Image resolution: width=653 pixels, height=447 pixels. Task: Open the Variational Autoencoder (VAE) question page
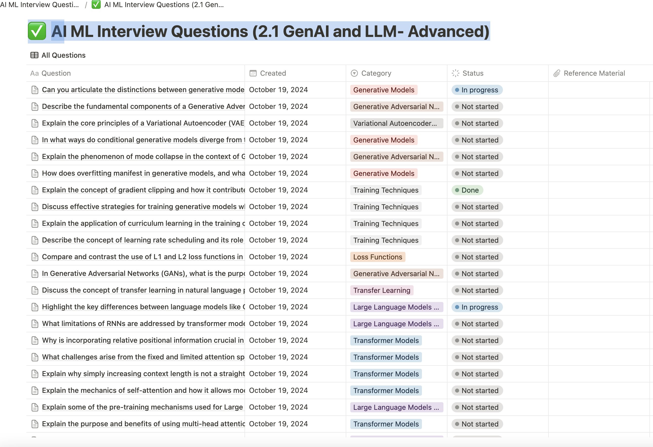click(143, 123)
